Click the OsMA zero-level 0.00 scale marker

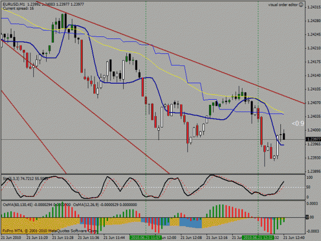(x=310, y=217)
